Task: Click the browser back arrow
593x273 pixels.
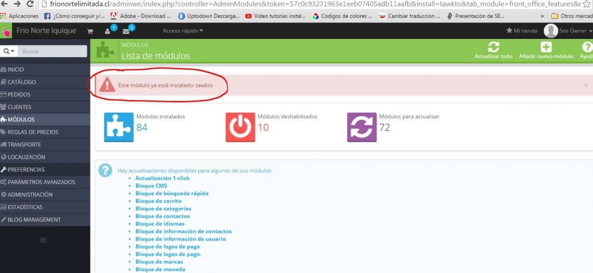Action: click(x=5, y=4)
